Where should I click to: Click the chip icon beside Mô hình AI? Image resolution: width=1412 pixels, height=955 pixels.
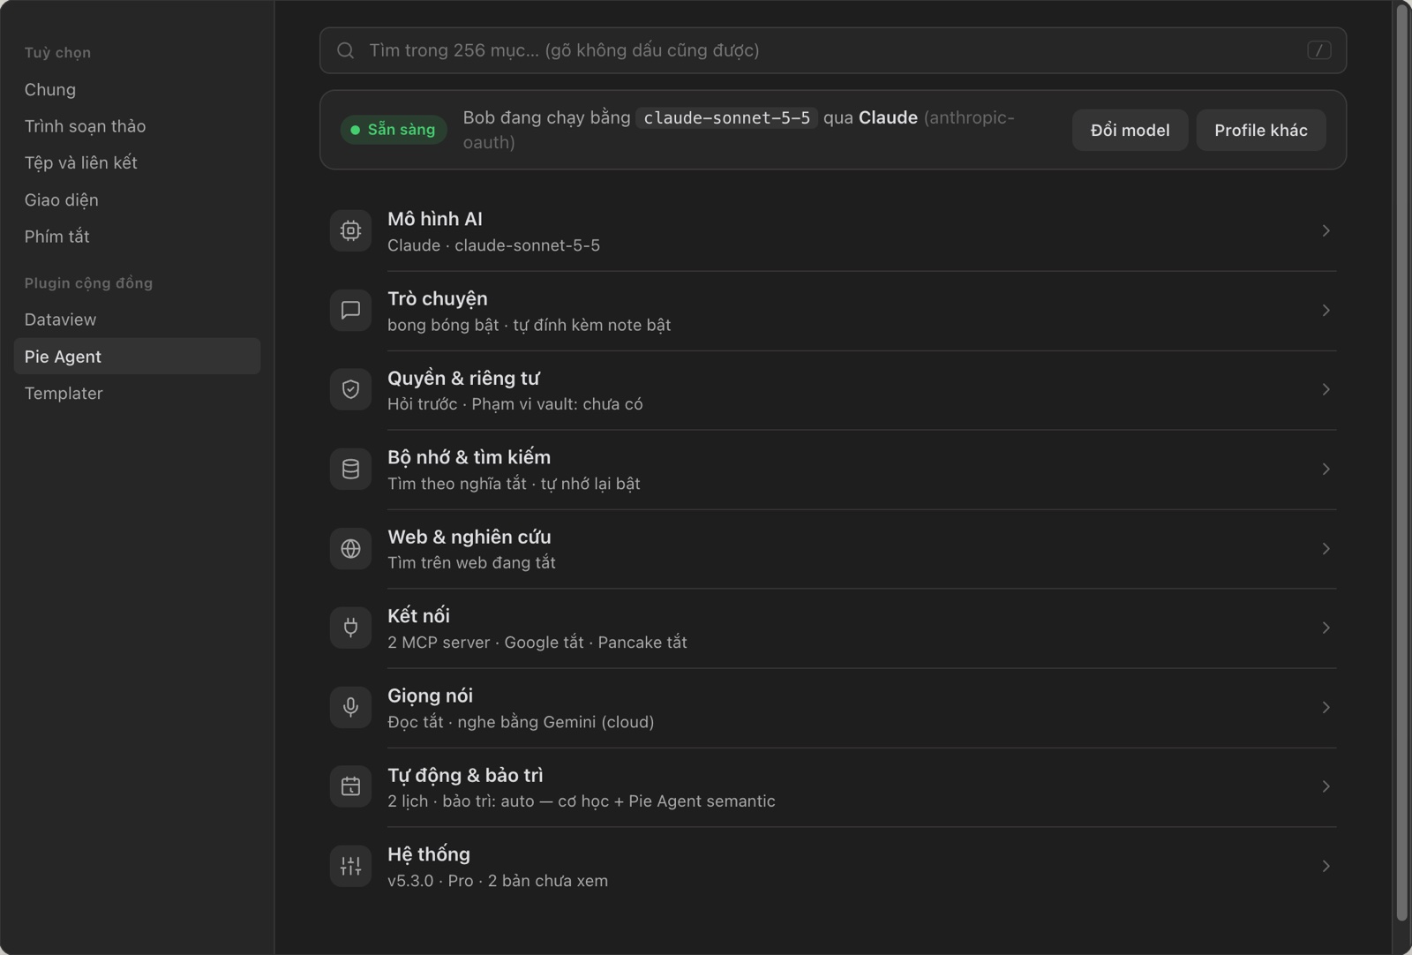[x=350, y=230]
